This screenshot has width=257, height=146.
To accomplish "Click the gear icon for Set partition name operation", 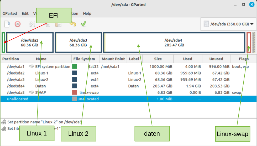I will [4, 122].
